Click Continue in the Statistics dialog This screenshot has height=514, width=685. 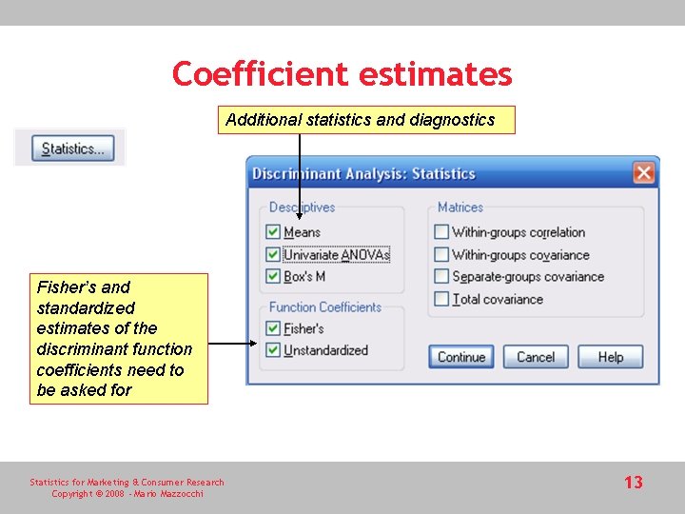461,357
